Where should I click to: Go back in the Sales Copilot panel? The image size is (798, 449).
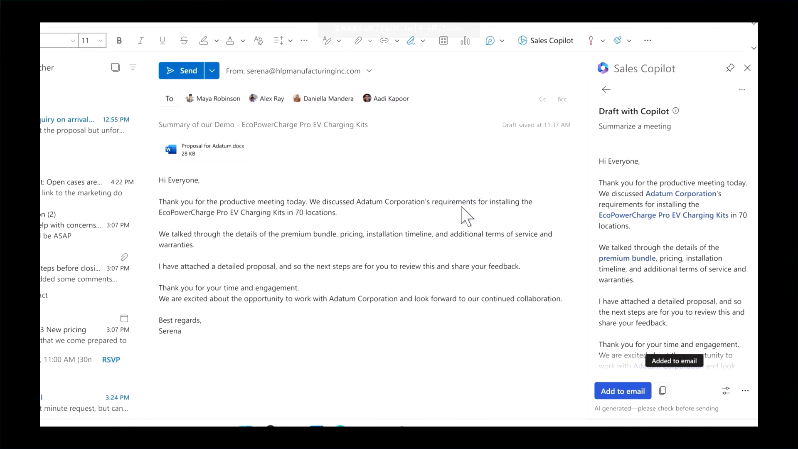[606, 89]
